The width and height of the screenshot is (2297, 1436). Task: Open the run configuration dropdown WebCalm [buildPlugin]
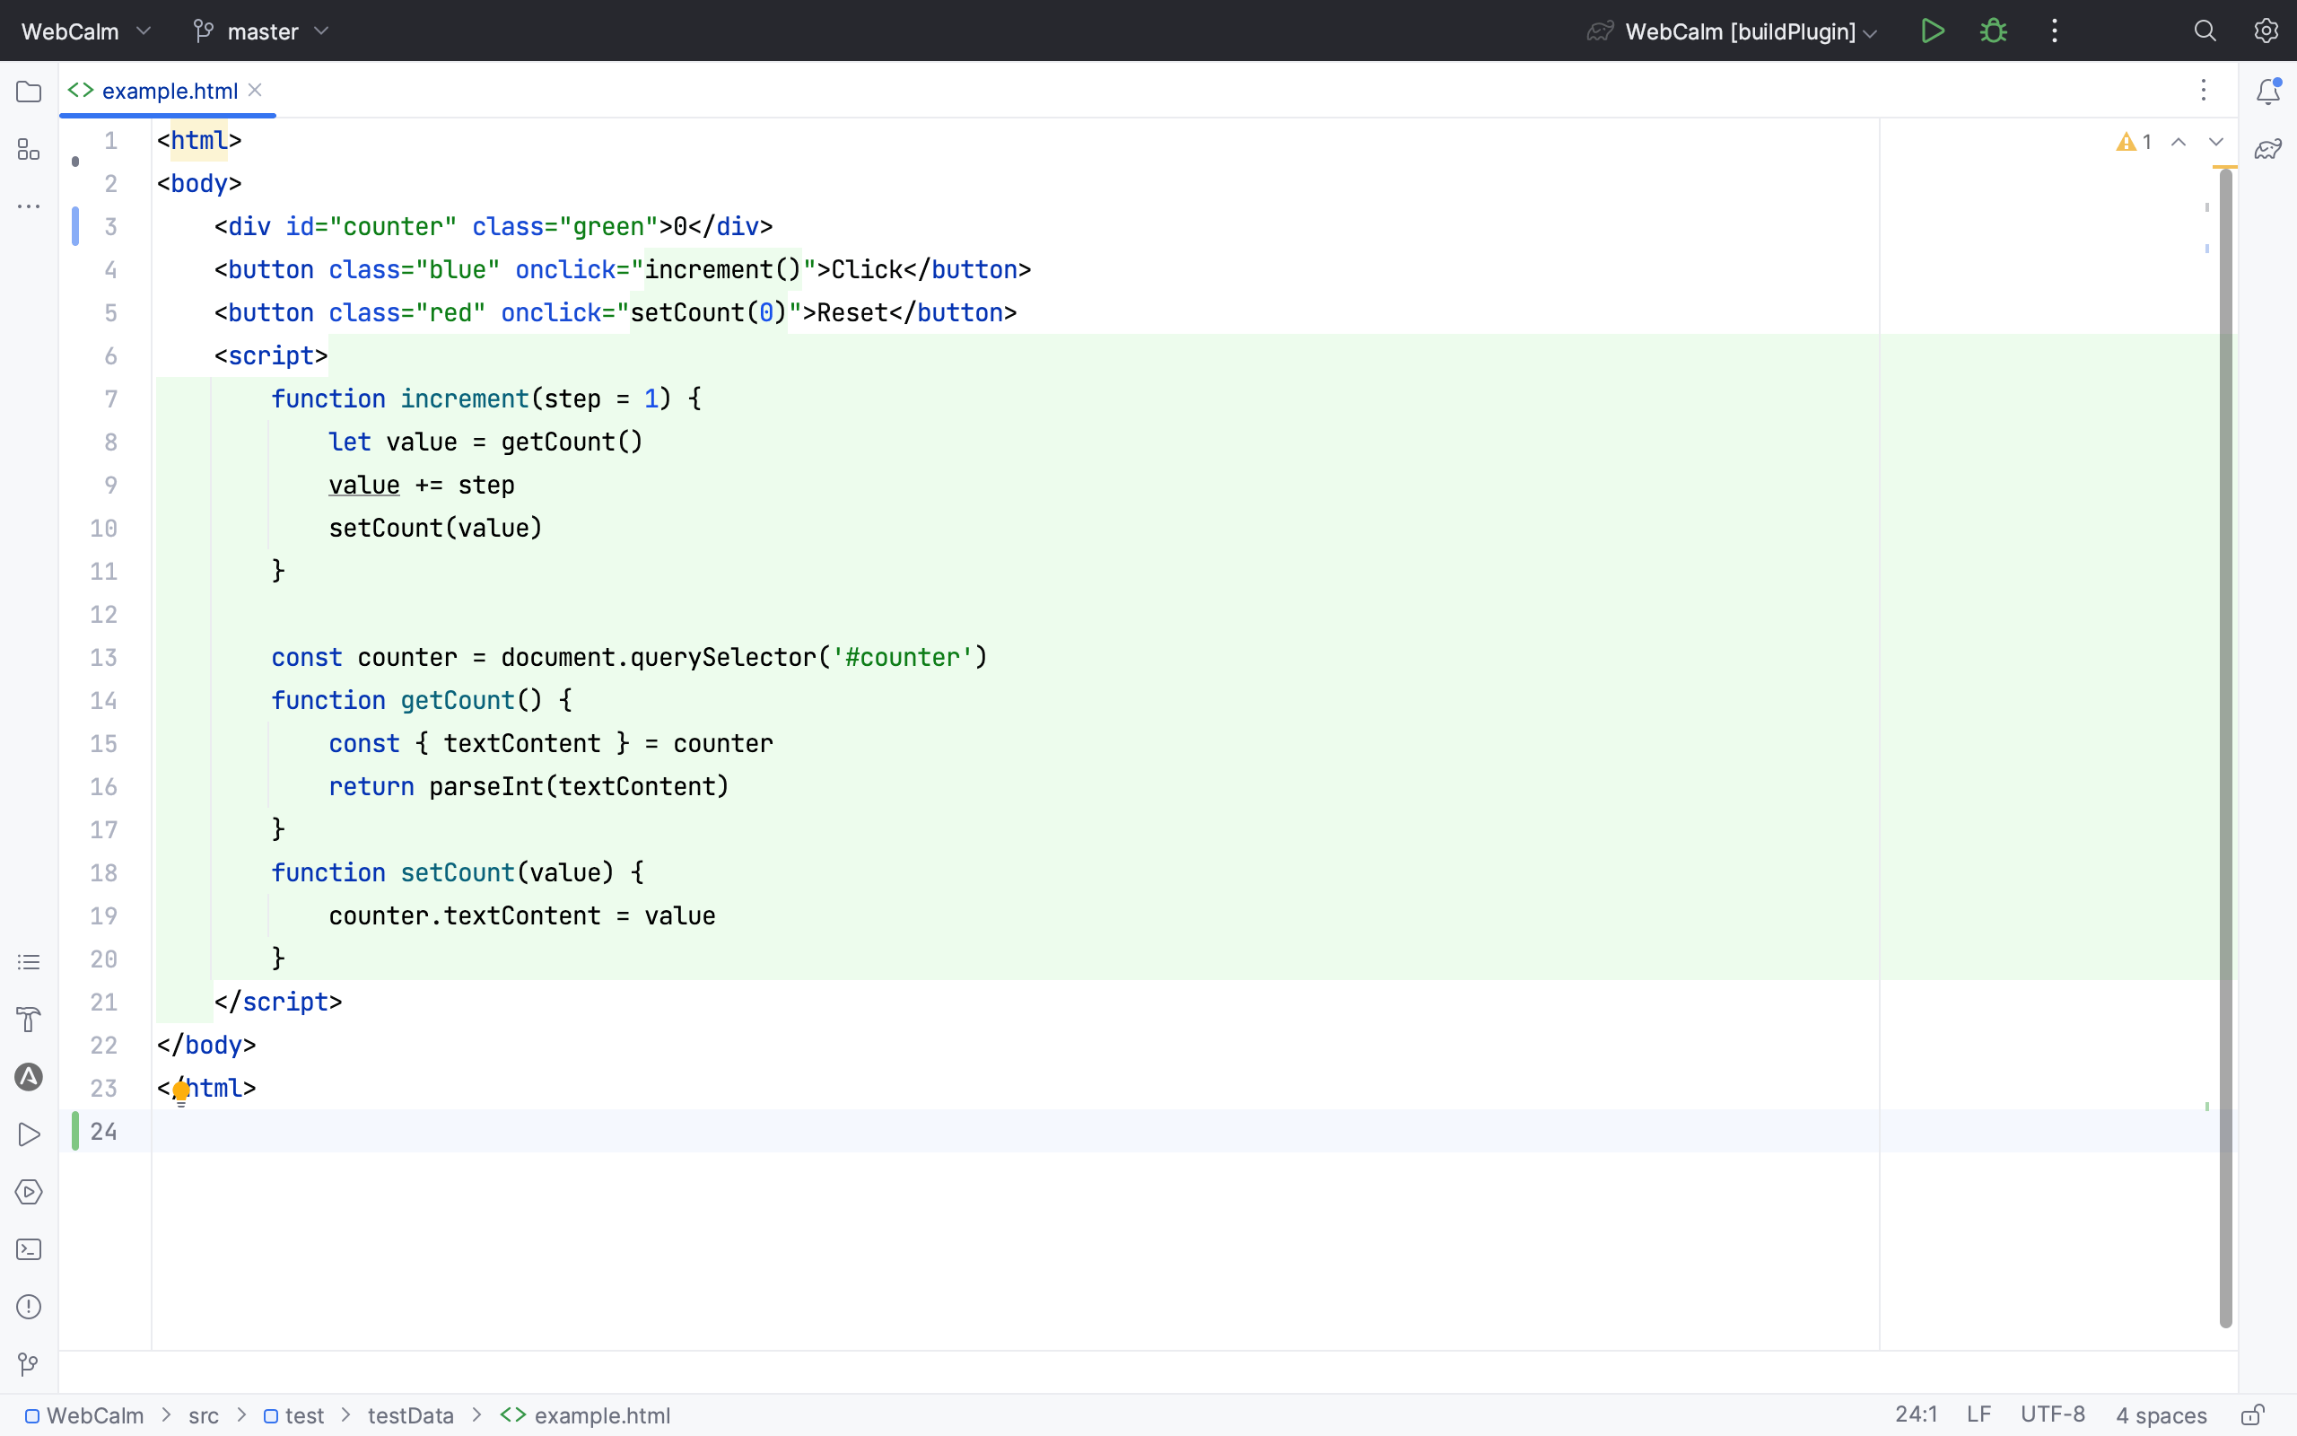point(1737,31)
